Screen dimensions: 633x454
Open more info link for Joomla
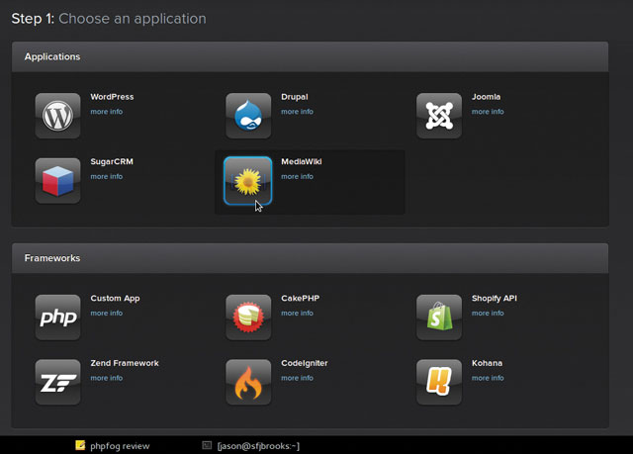[488, 112]
